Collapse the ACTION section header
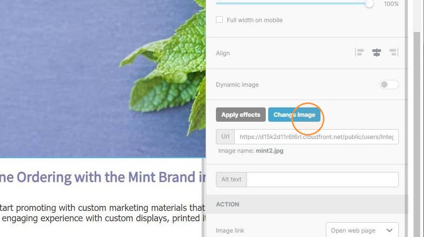The image size is (424, 237). tap(307, 204)
